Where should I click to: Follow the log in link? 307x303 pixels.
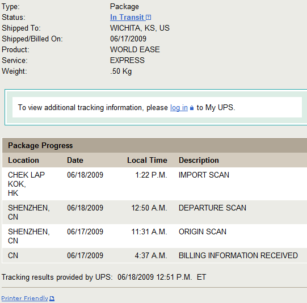coord(179,108)
